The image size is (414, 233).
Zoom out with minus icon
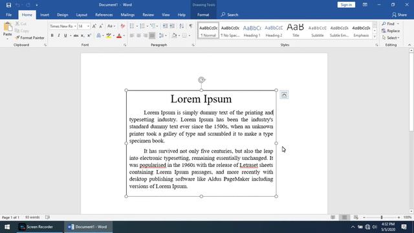[364, 217]
